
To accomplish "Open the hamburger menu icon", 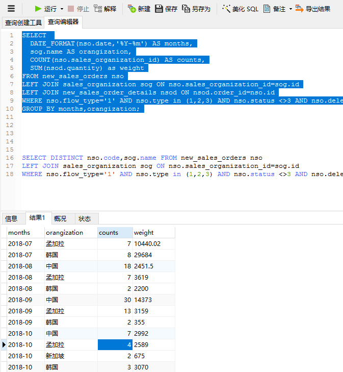I will pos(11,9).
